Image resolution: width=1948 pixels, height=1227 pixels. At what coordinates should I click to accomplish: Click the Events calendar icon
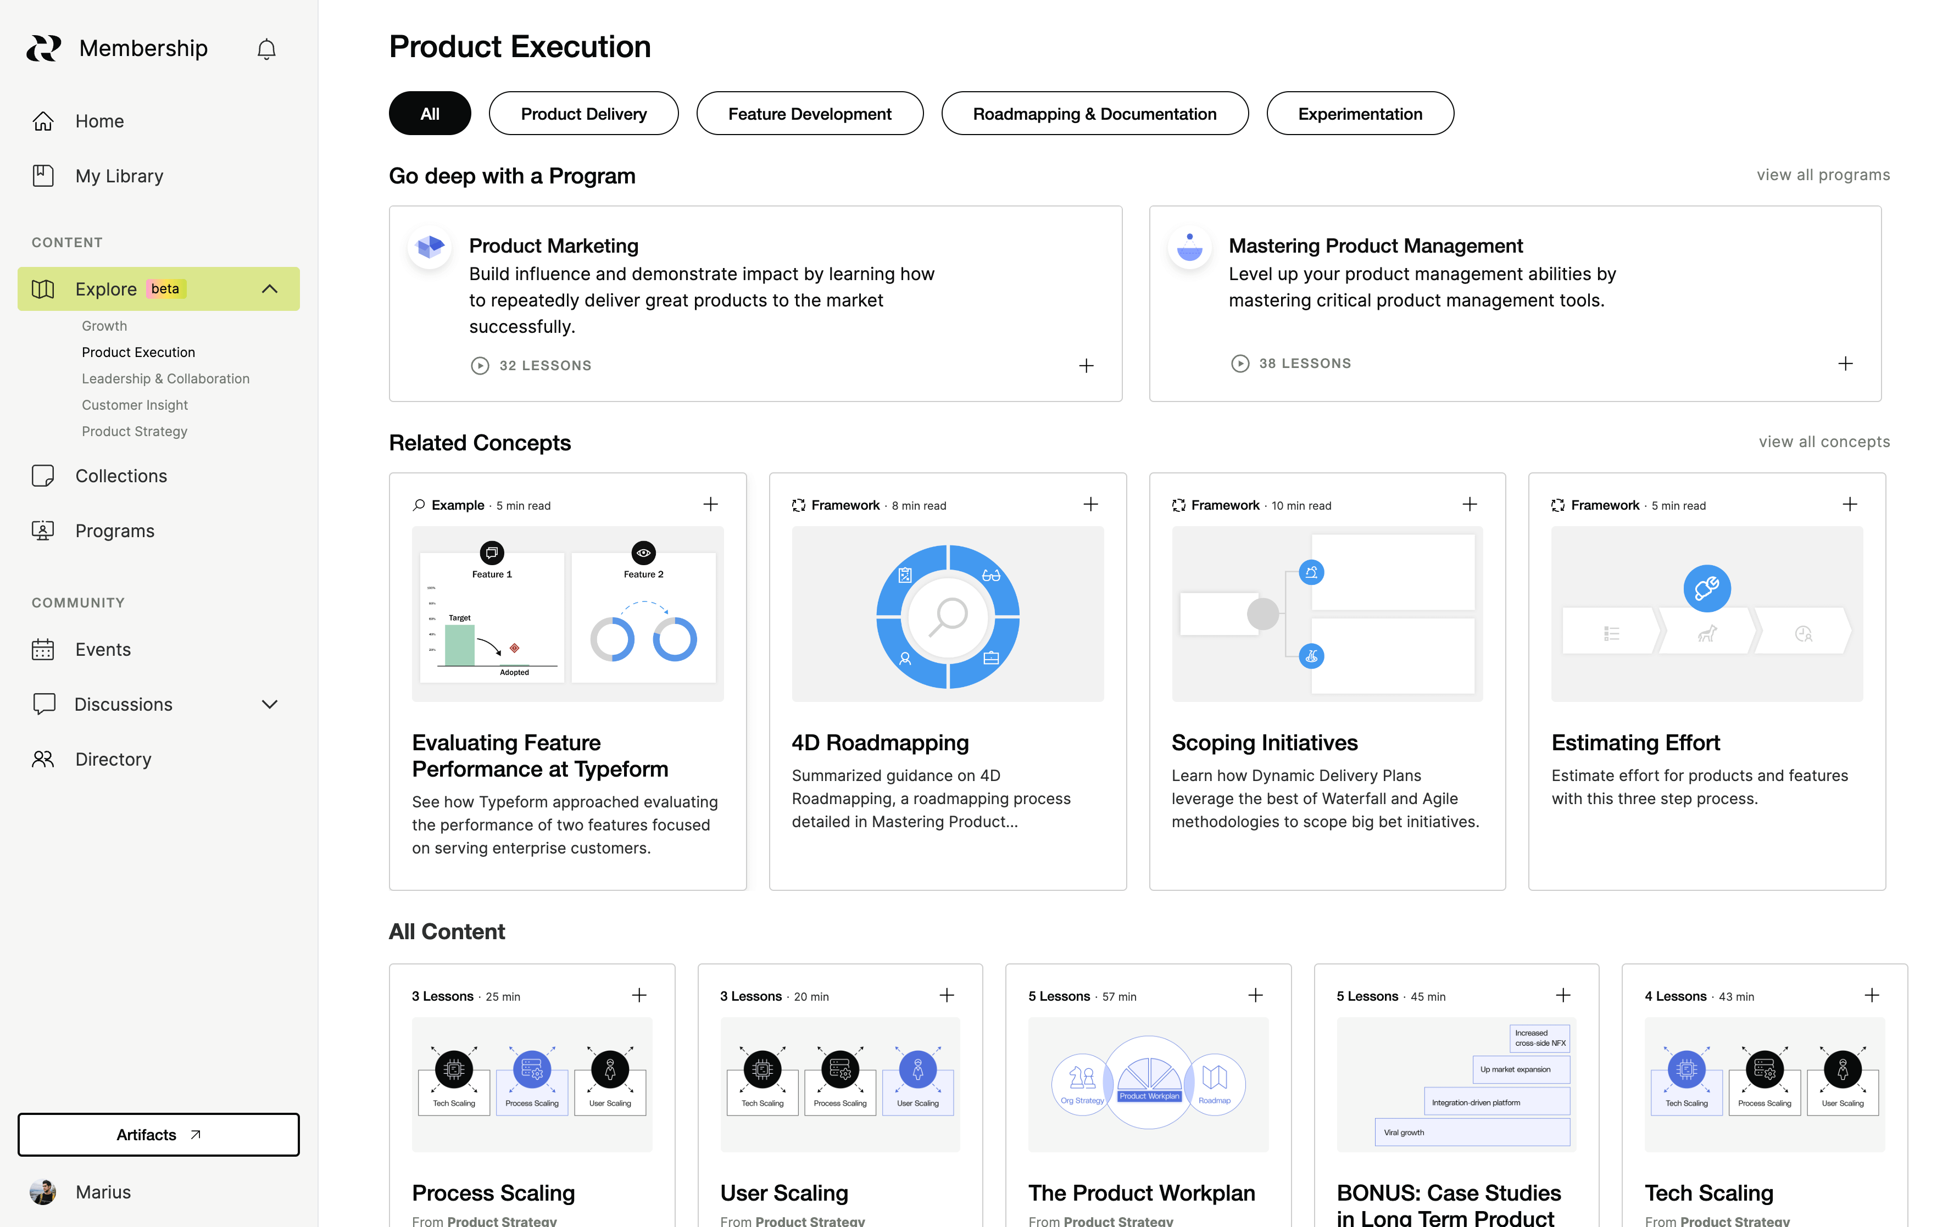click(x=43, y=650)
